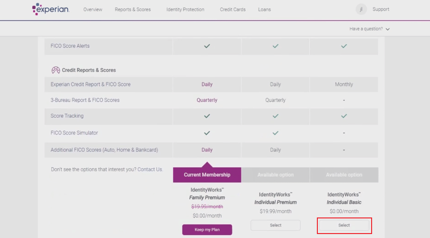
Task: Click Experian Credit Report & FICO Score label
Action: [x=91, y=84]
